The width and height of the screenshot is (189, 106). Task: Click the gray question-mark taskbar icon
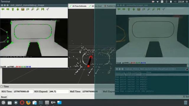(x=47, y=103)
